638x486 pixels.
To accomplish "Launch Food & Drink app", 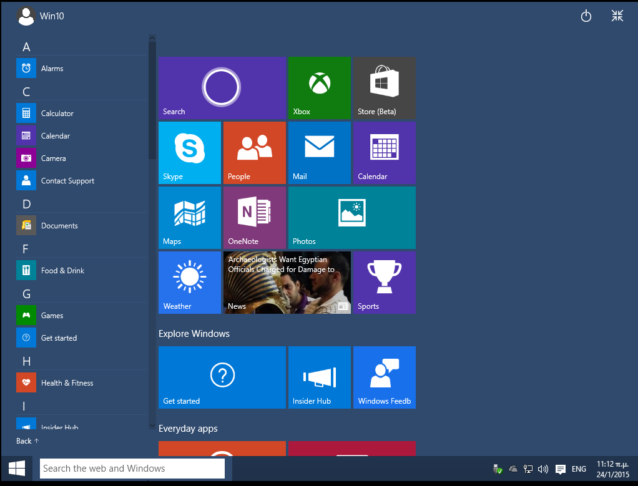I will click(81, 271).
